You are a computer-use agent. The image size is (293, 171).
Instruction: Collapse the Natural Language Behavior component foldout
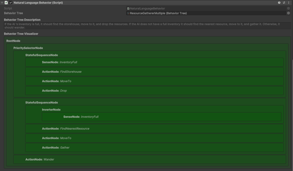2,3
